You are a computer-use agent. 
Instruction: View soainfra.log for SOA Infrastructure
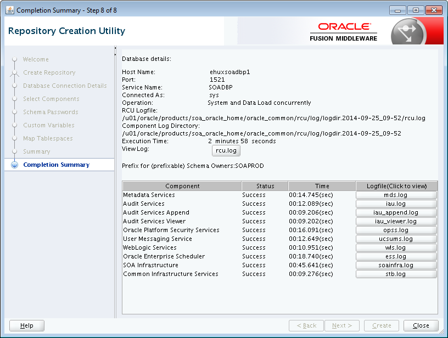tap(396, 265)
